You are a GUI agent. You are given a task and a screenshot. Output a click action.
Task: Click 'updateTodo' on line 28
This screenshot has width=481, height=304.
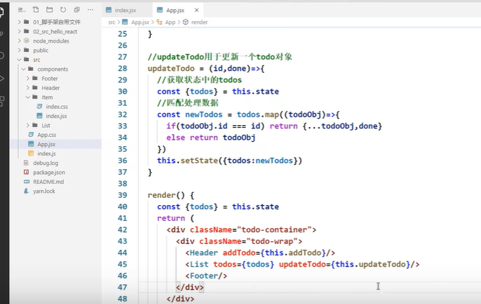pyautogui.click(x=171, y=68)
